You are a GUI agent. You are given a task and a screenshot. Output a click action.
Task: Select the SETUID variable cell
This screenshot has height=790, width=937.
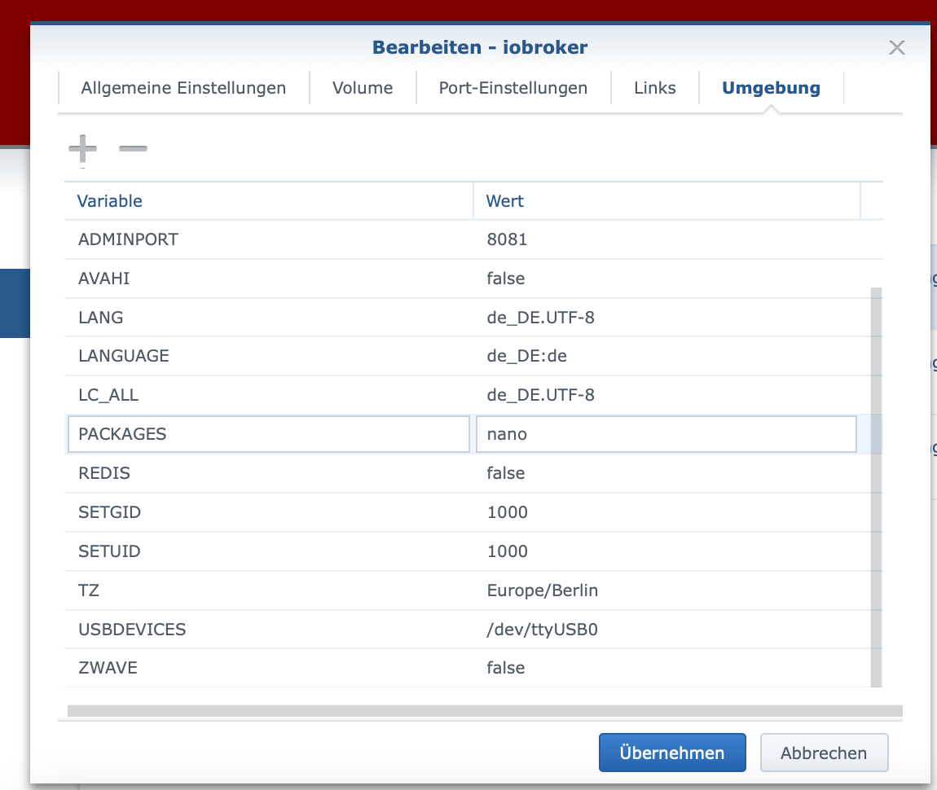[x=269, y=551]
